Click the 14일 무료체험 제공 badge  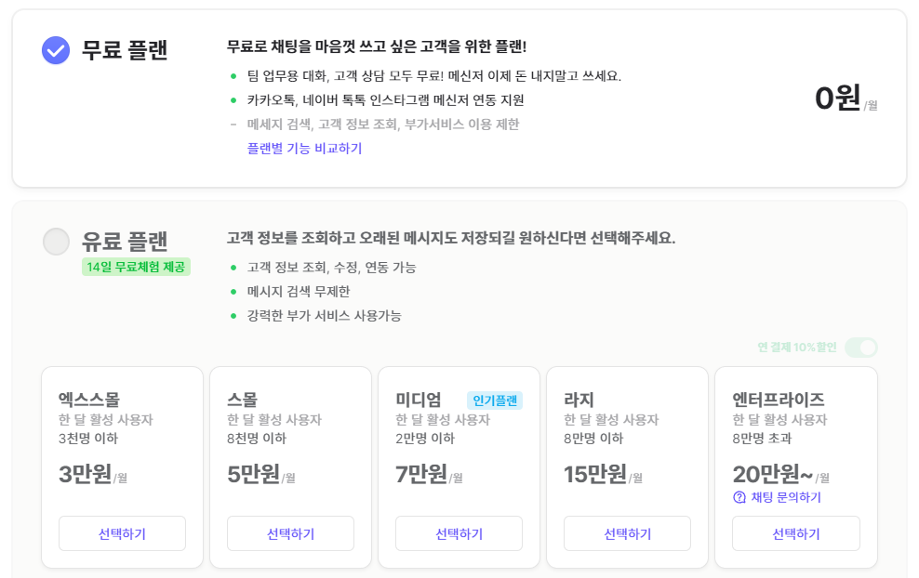point(136,268)
